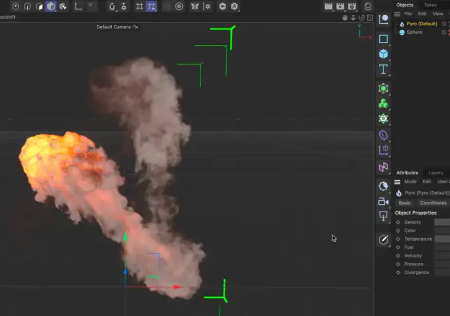Open the Camera object tool

tap(384, 202)
